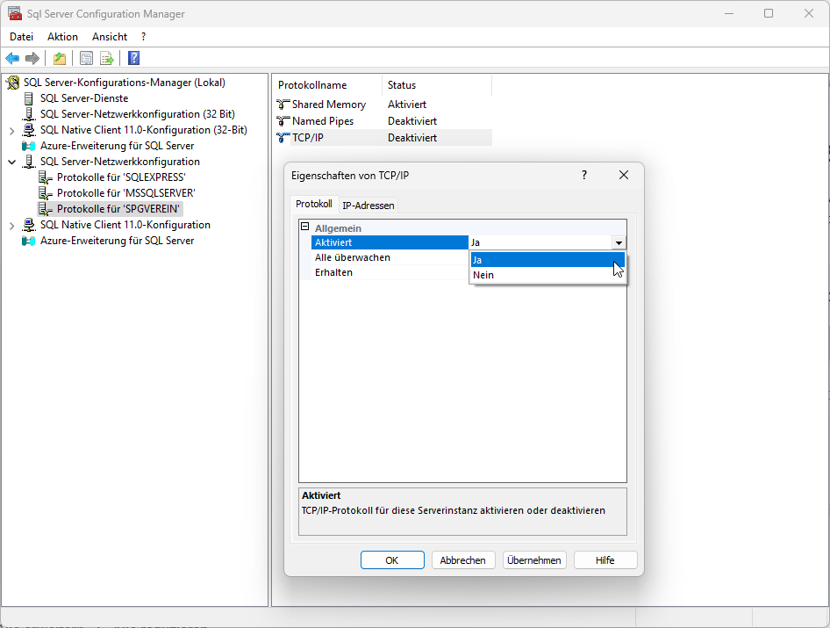Viewport: 830px width, 628px height.
Task: Collapse the Allgemein property group
Action: (304, 227)
